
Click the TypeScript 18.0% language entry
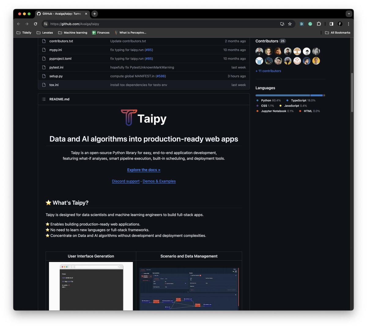click(301, 100)
